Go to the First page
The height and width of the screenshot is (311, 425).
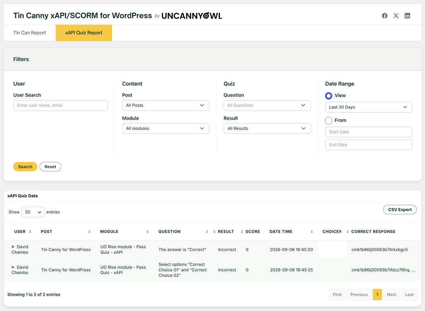point(337,295)
